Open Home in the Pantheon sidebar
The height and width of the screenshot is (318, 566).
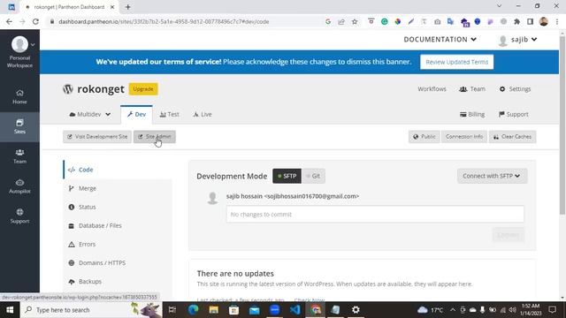pos(19,96)
